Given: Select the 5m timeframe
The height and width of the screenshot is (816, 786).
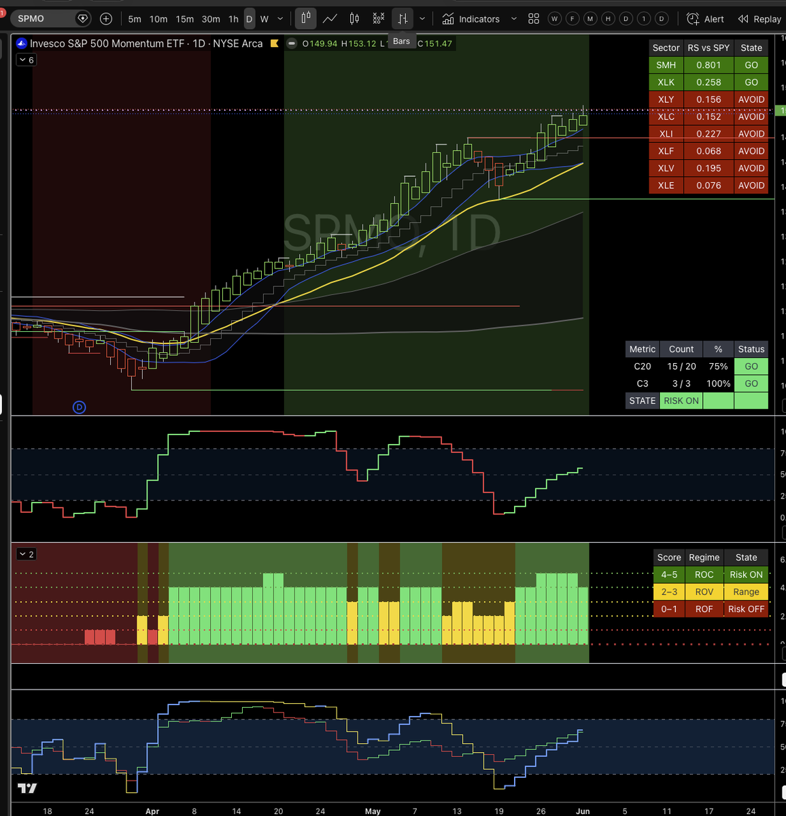Looking at the screenshot, I should 135,19.
